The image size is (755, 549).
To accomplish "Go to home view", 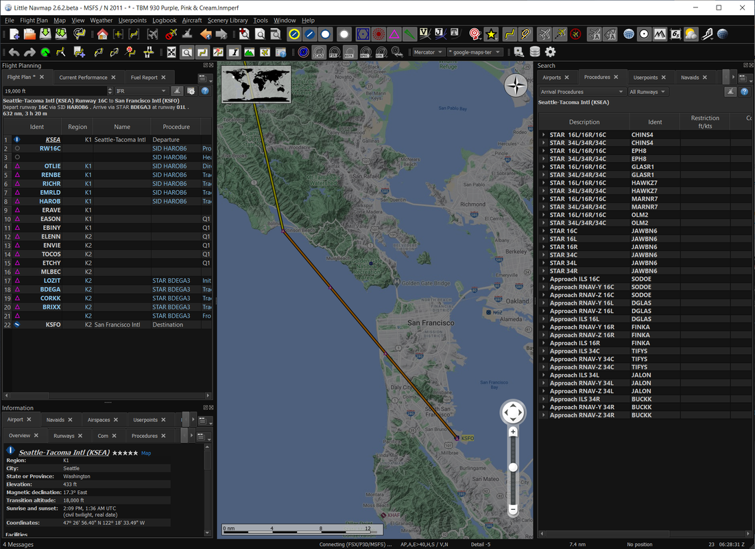I will (x=102, y=34).
